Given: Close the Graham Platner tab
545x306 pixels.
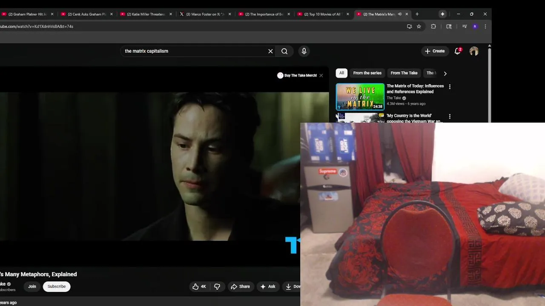Looking at the screenshot, I should [x=52, y=14].
